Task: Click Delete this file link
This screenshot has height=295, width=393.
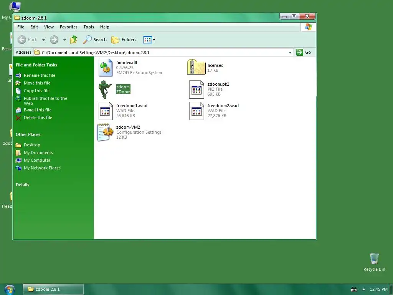Action: click(x=38, y=118)
